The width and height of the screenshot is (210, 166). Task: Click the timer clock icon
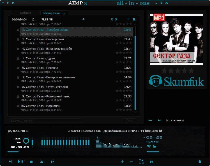coord(26,141)
